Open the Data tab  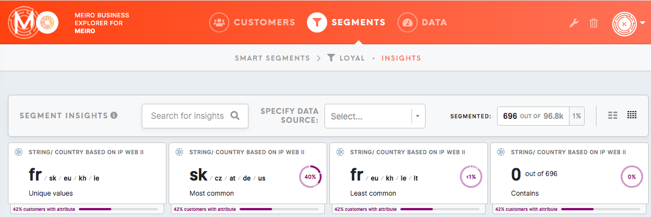[422, 22]
